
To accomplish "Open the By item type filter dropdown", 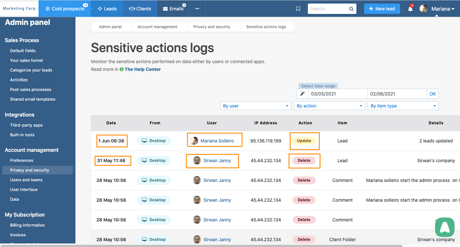I will pos(403,106).
